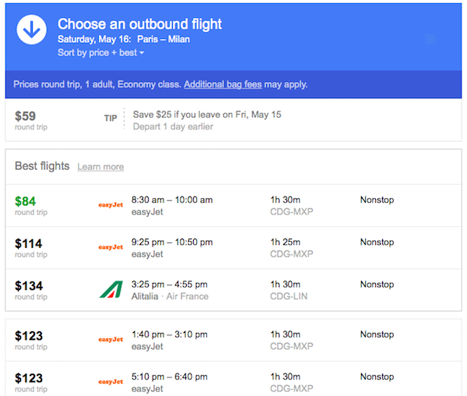The image size is (467, 396).
Task: Click the easyJet logo on the 5:10 pm flight
Action: [111, 382]
